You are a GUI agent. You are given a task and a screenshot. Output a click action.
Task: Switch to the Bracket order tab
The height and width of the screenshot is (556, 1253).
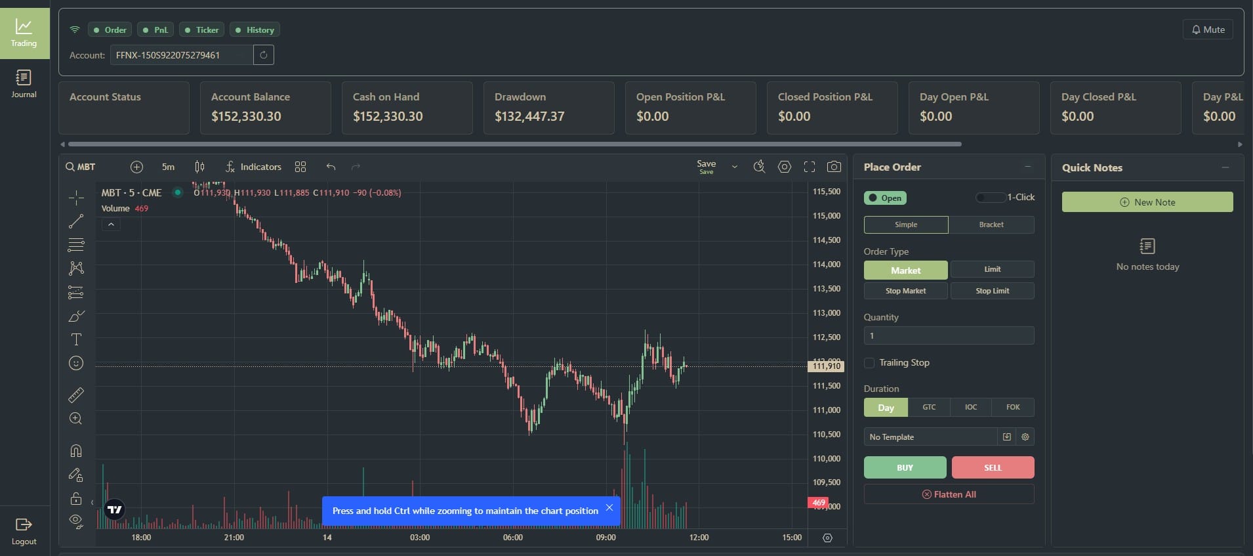click(x=991, y=225)
